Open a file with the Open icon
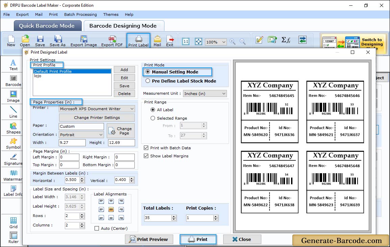Screen dimensions: 390x247 point(25,41)
